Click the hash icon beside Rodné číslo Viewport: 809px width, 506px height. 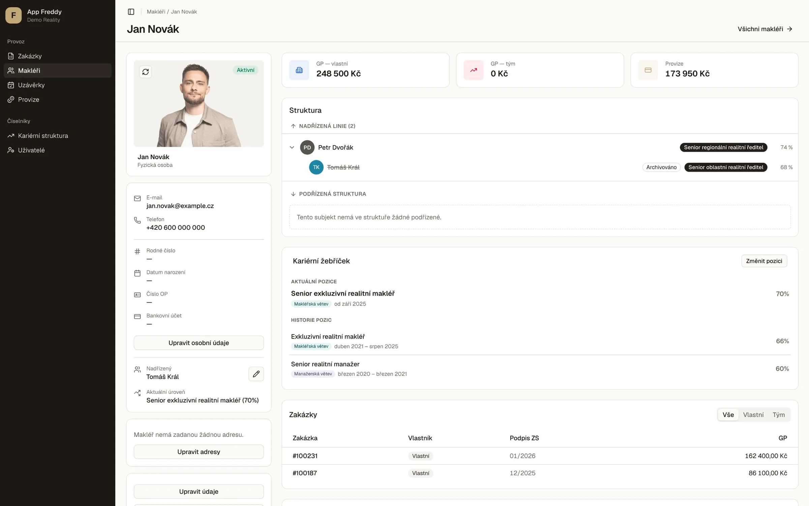[137, 251]
